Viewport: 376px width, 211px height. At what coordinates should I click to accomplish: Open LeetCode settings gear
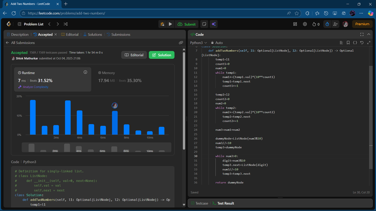point(305,24)
